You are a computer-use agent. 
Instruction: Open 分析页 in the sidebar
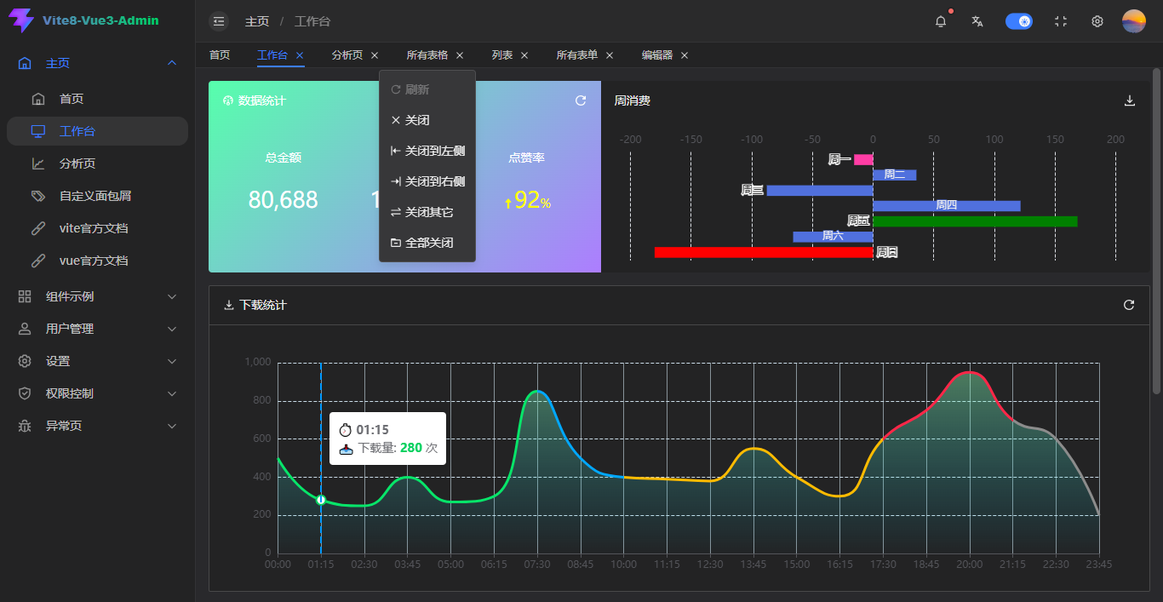tap(97, 163)
